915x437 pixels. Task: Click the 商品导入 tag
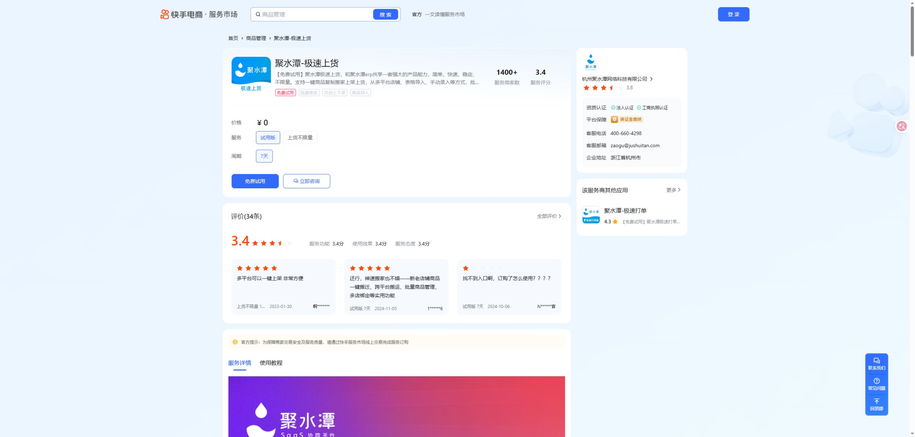tap(361, 93)
